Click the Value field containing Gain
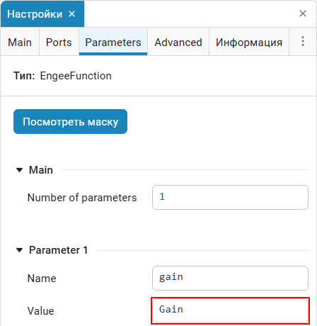This screenshot has width=317, height=326. [x=230, y=310]
